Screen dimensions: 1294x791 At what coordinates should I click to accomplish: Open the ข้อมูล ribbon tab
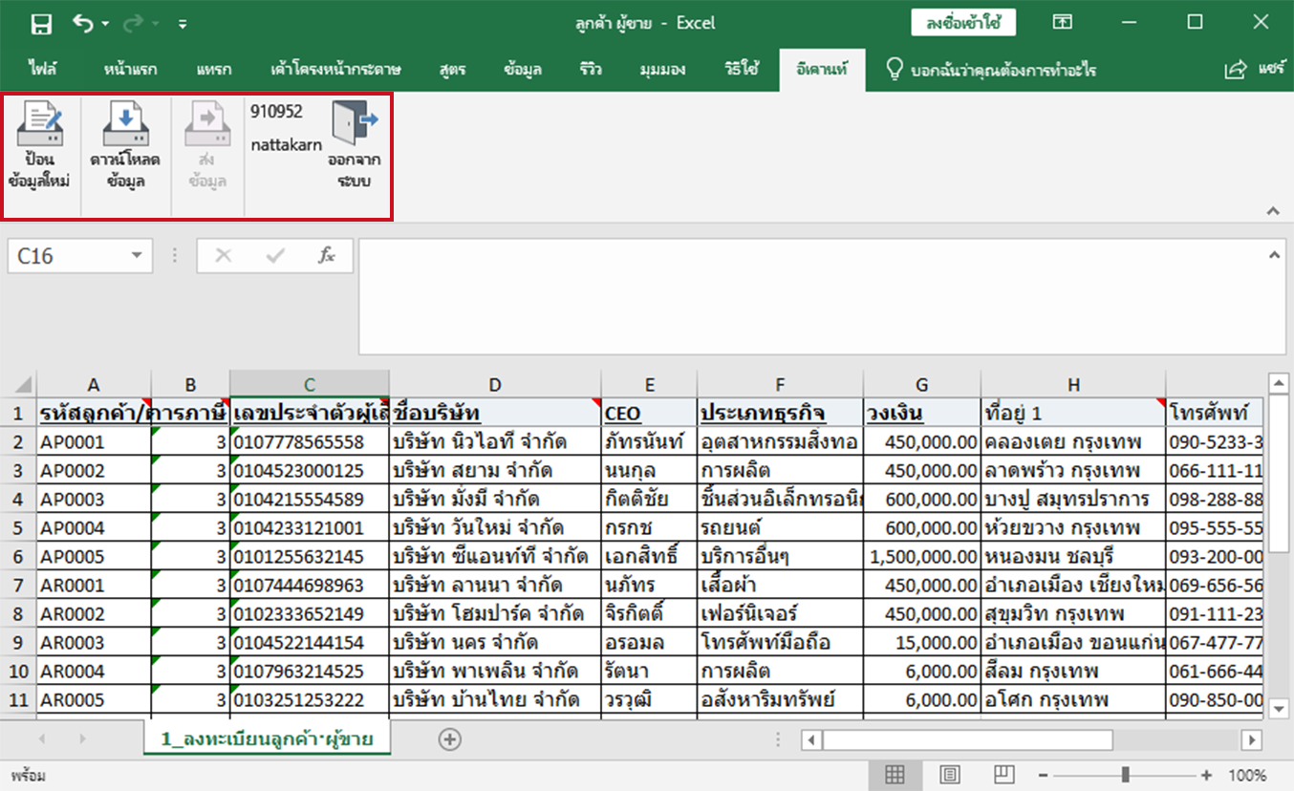pos(522,70)
